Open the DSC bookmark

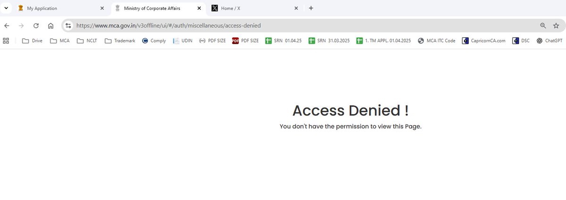pyautogui.click(x=521, y=41)
